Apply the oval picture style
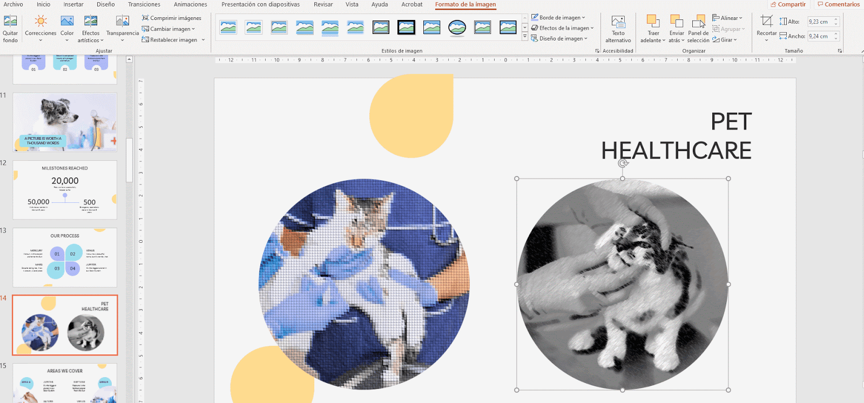Screen dimensions: 864x403 click(x=457, y=27)
